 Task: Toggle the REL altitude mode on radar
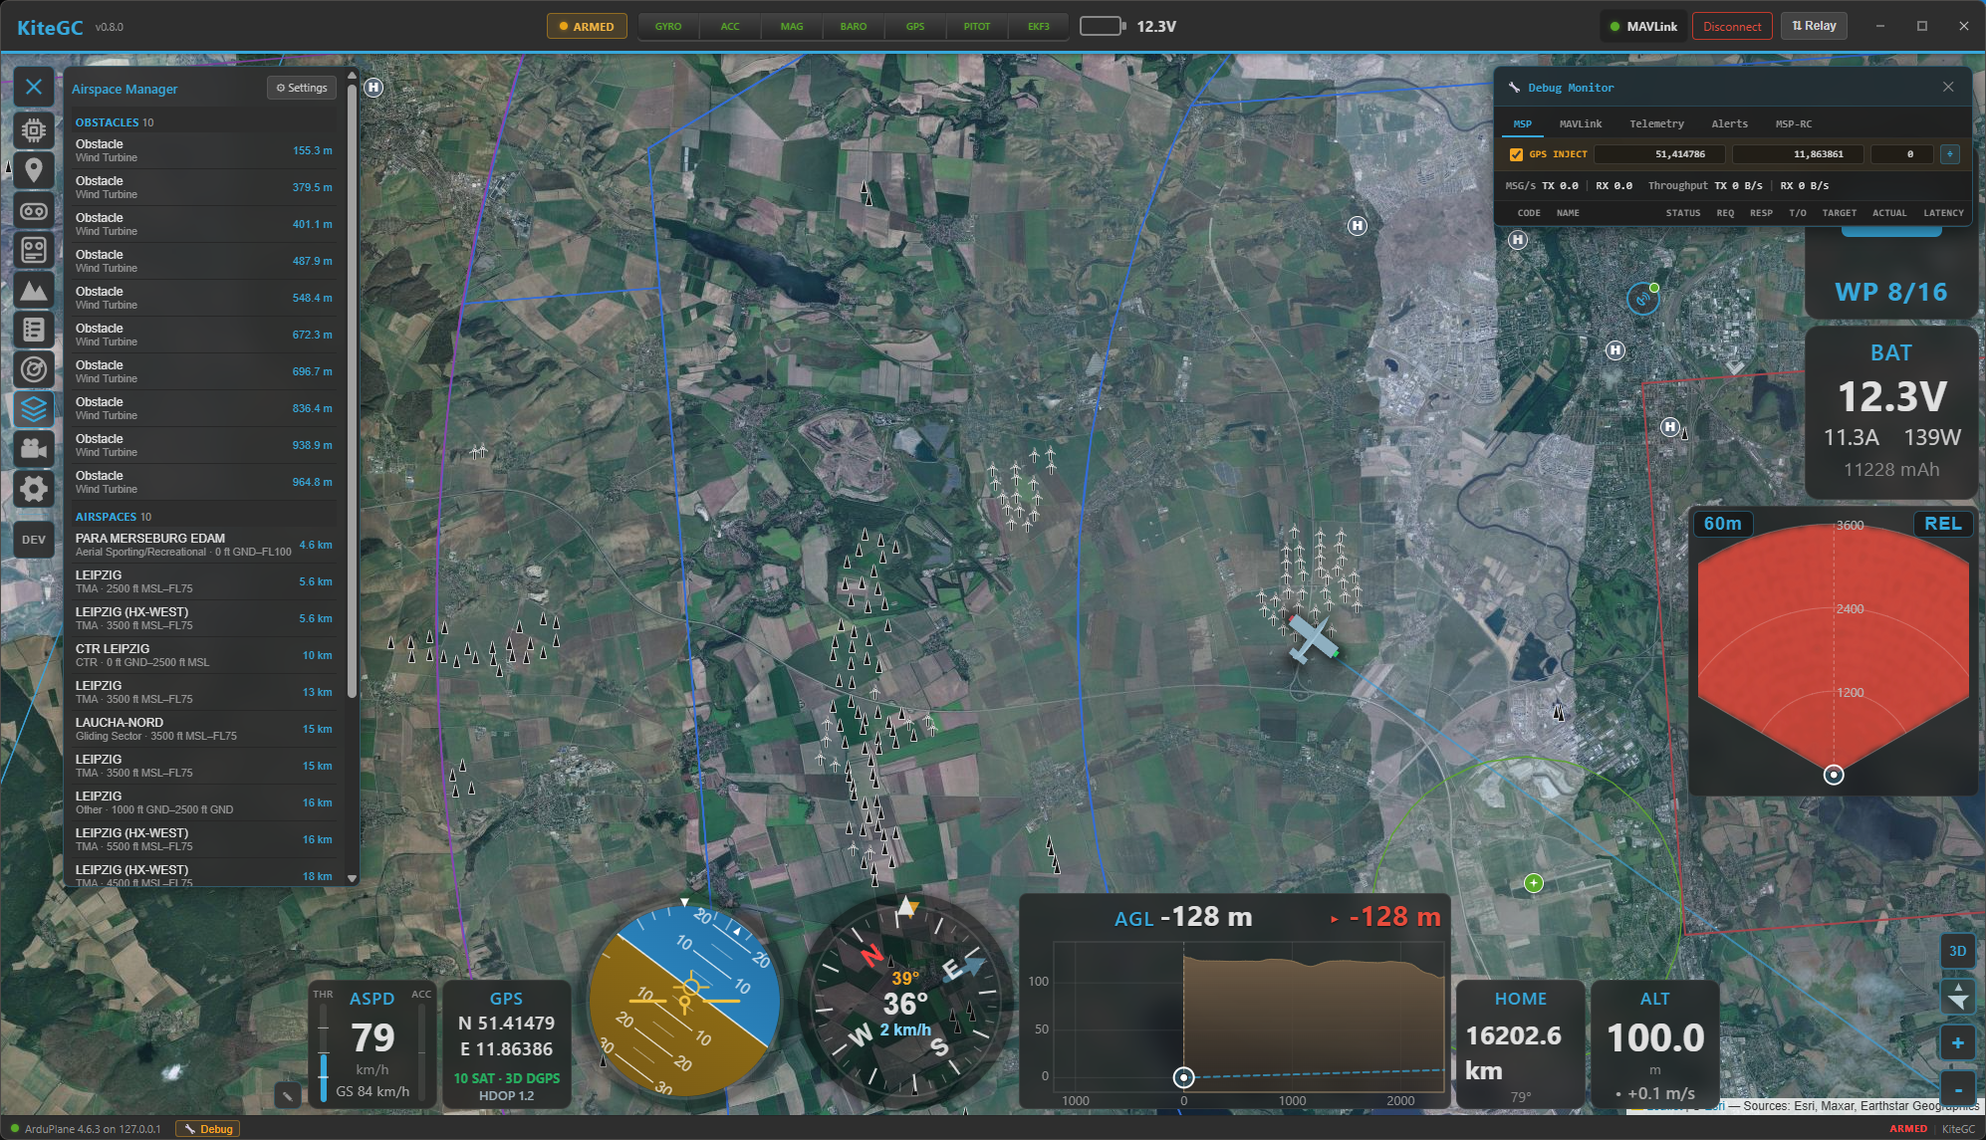1942,524
